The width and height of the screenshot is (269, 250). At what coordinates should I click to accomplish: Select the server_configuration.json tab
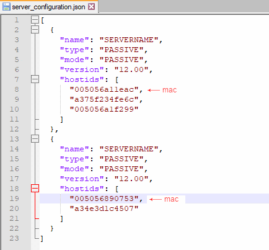click(49, 7)
